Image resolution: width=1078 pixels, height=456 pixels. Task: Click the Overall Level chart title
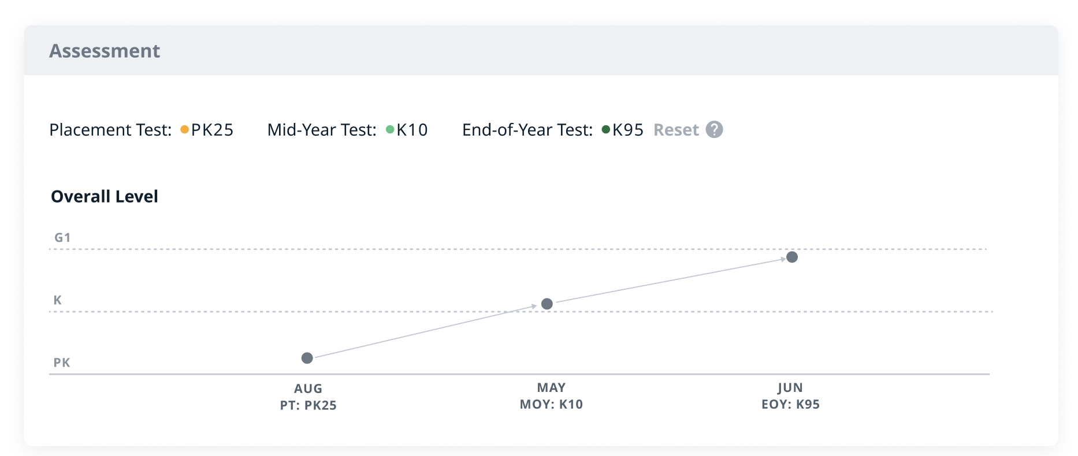click(x=105, y=196)
